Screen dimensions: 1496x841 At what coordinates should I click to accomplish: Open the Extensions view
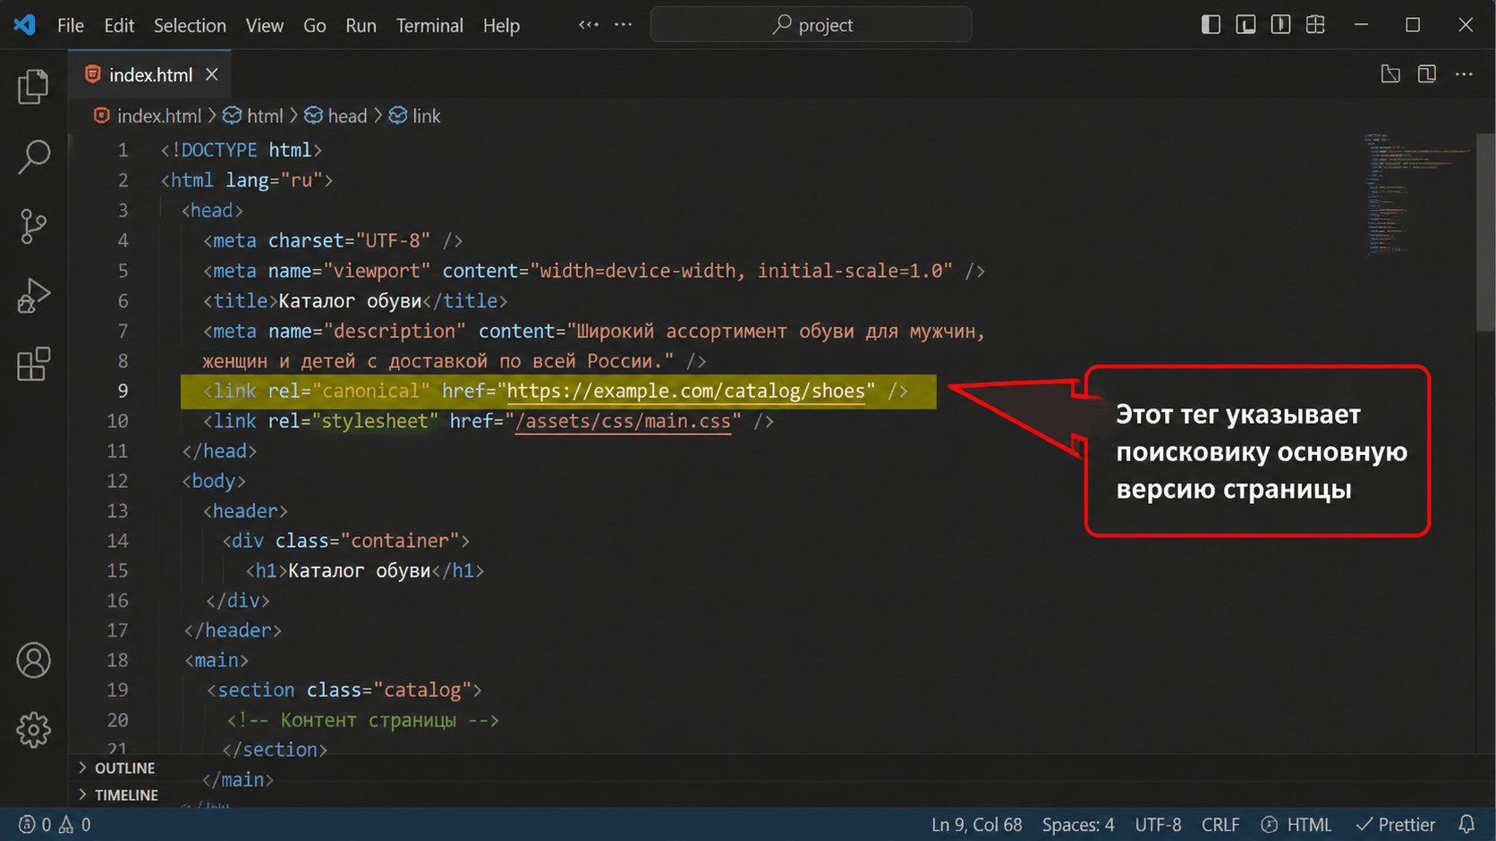click(x=33, y=365)
